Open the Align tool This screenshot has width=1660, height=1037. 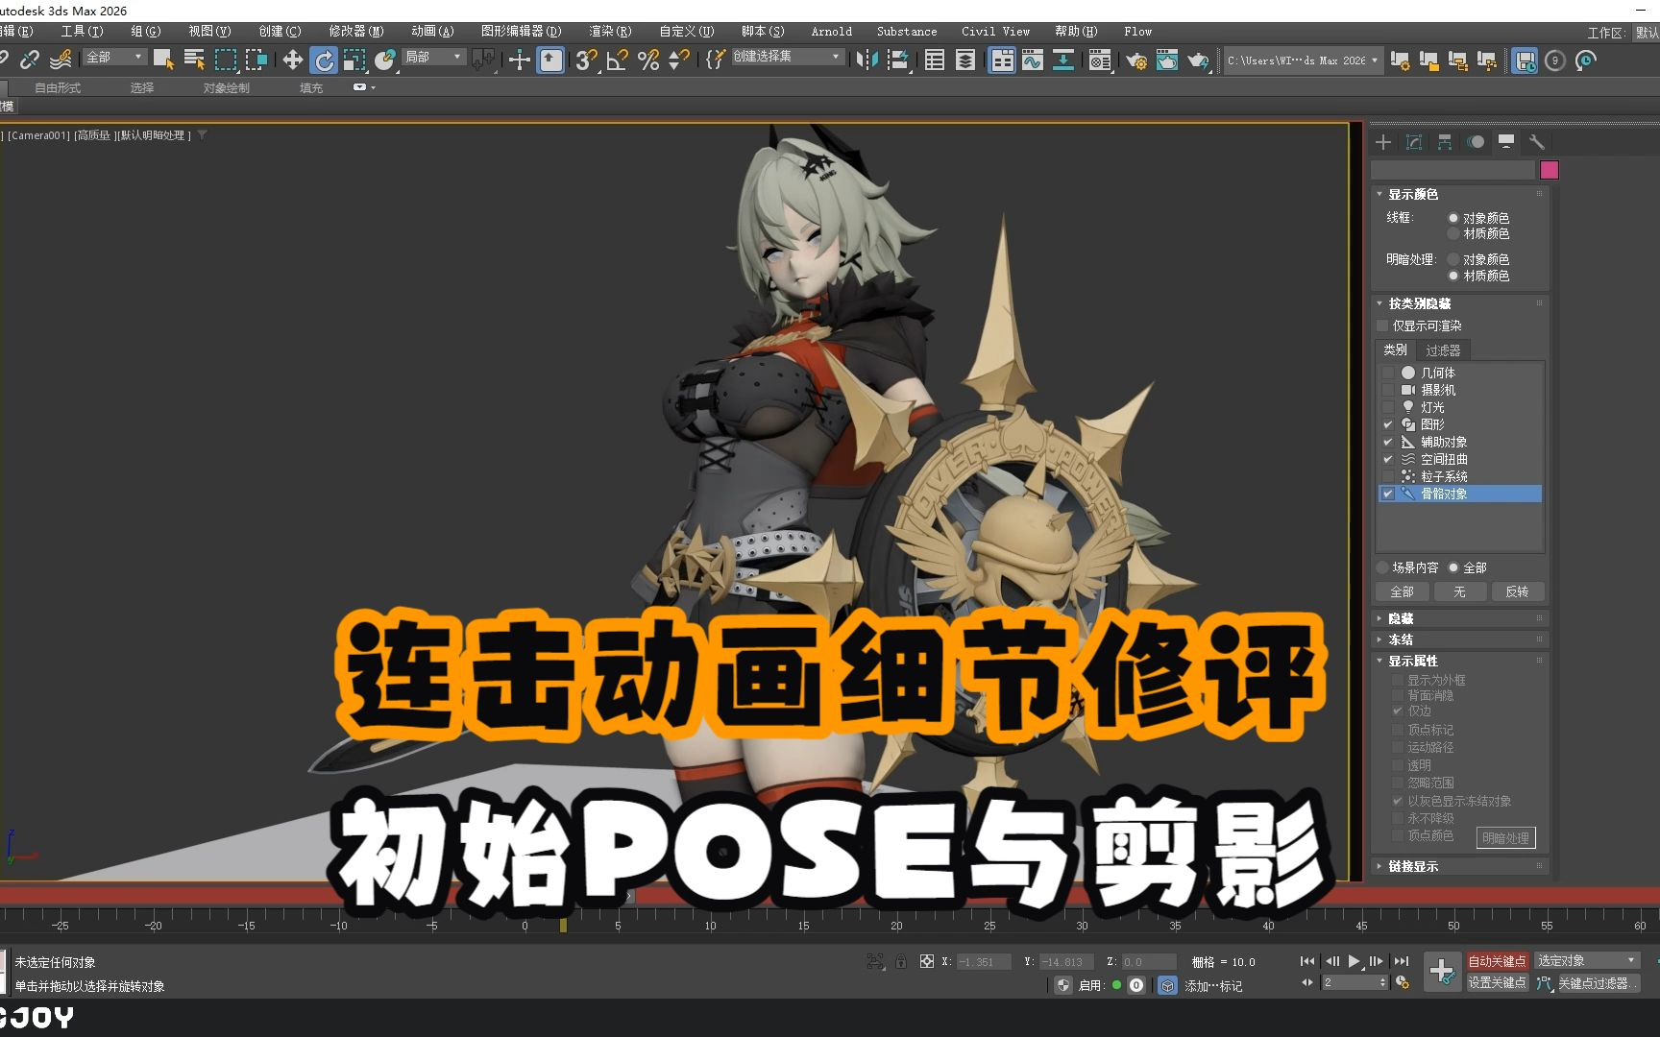click(898, 60)
